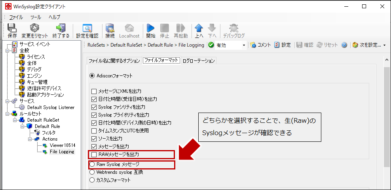Switch to ファイル名に関するオプション tab

(114, 61)
